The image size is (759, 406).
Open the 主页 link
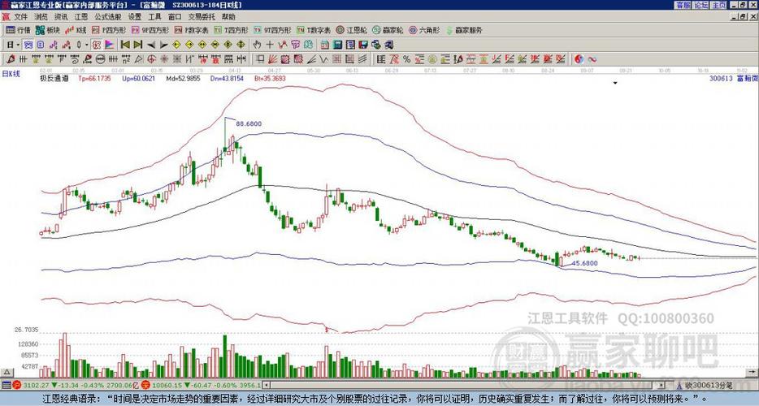pos(719,5)
